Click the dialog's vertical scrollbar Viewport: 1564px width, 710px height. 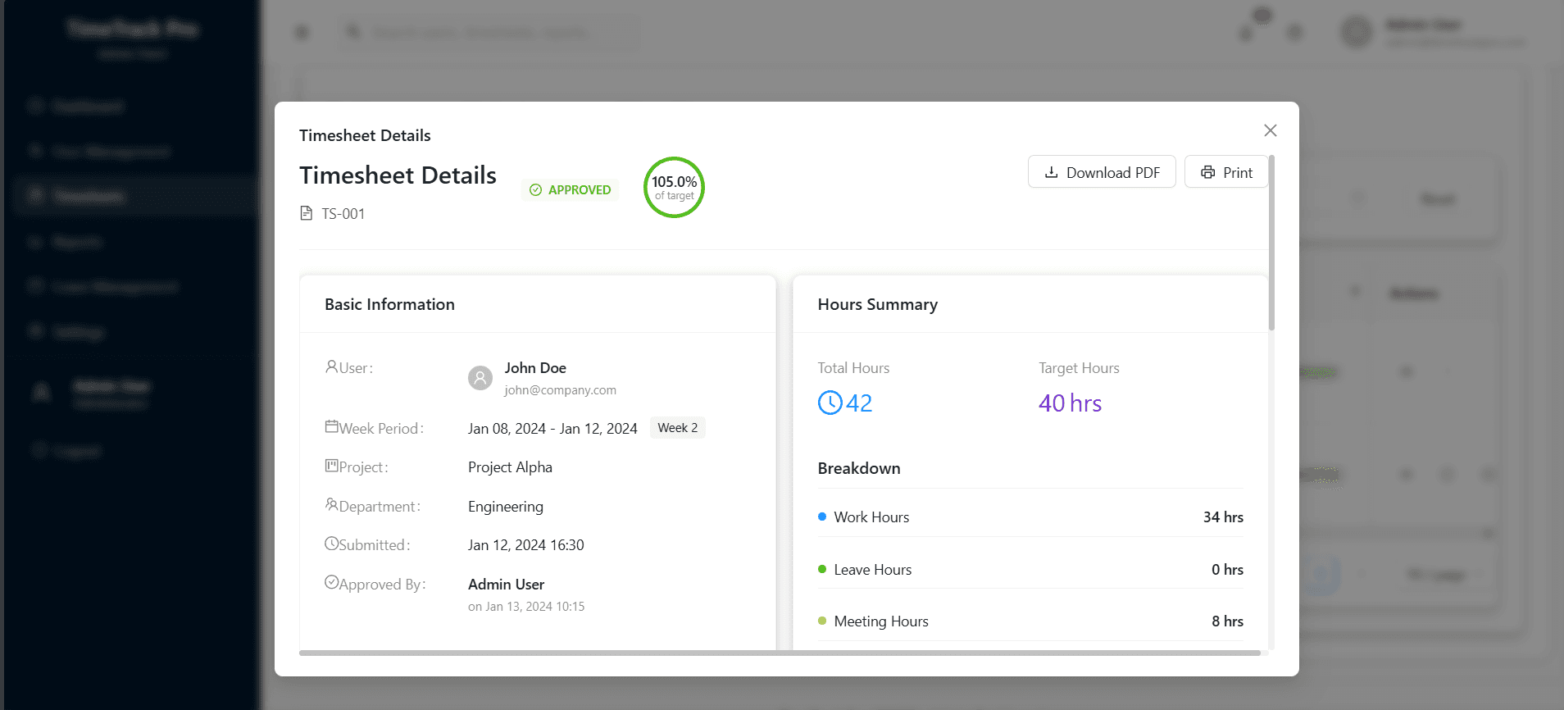1271,243
